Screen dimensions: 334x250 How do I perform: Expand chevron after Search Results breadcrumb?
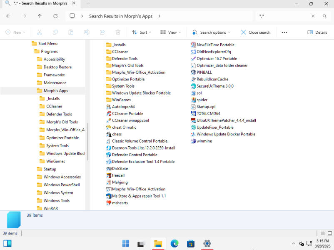(160, 16)
